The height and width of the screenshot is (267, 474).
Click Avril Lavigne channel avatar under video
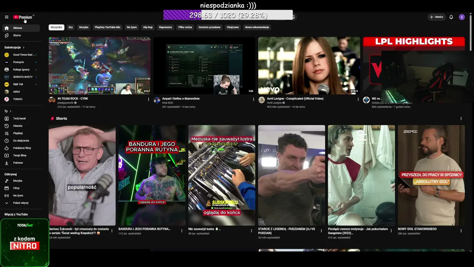point(261,100)
